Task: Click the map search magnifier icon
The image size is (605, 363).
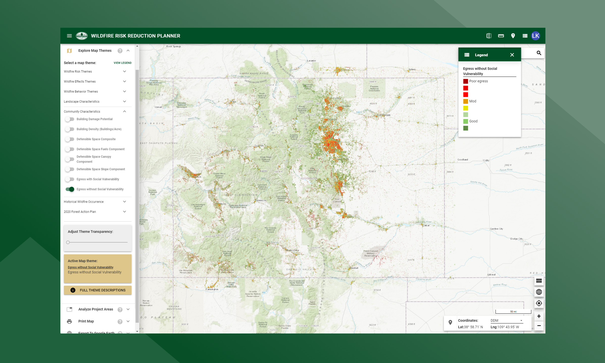Action: [539, 53]
